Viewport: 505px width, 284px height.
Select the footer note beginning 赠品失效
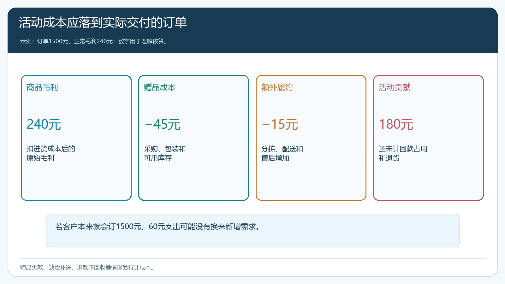tap(87, 268)
